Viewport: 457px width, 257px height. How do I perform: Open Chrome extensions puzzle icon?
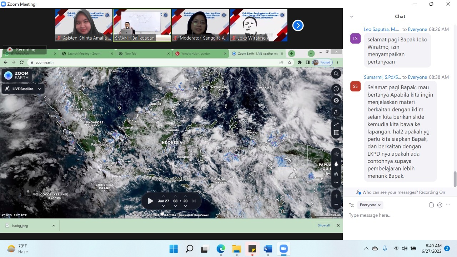point(300,62)
